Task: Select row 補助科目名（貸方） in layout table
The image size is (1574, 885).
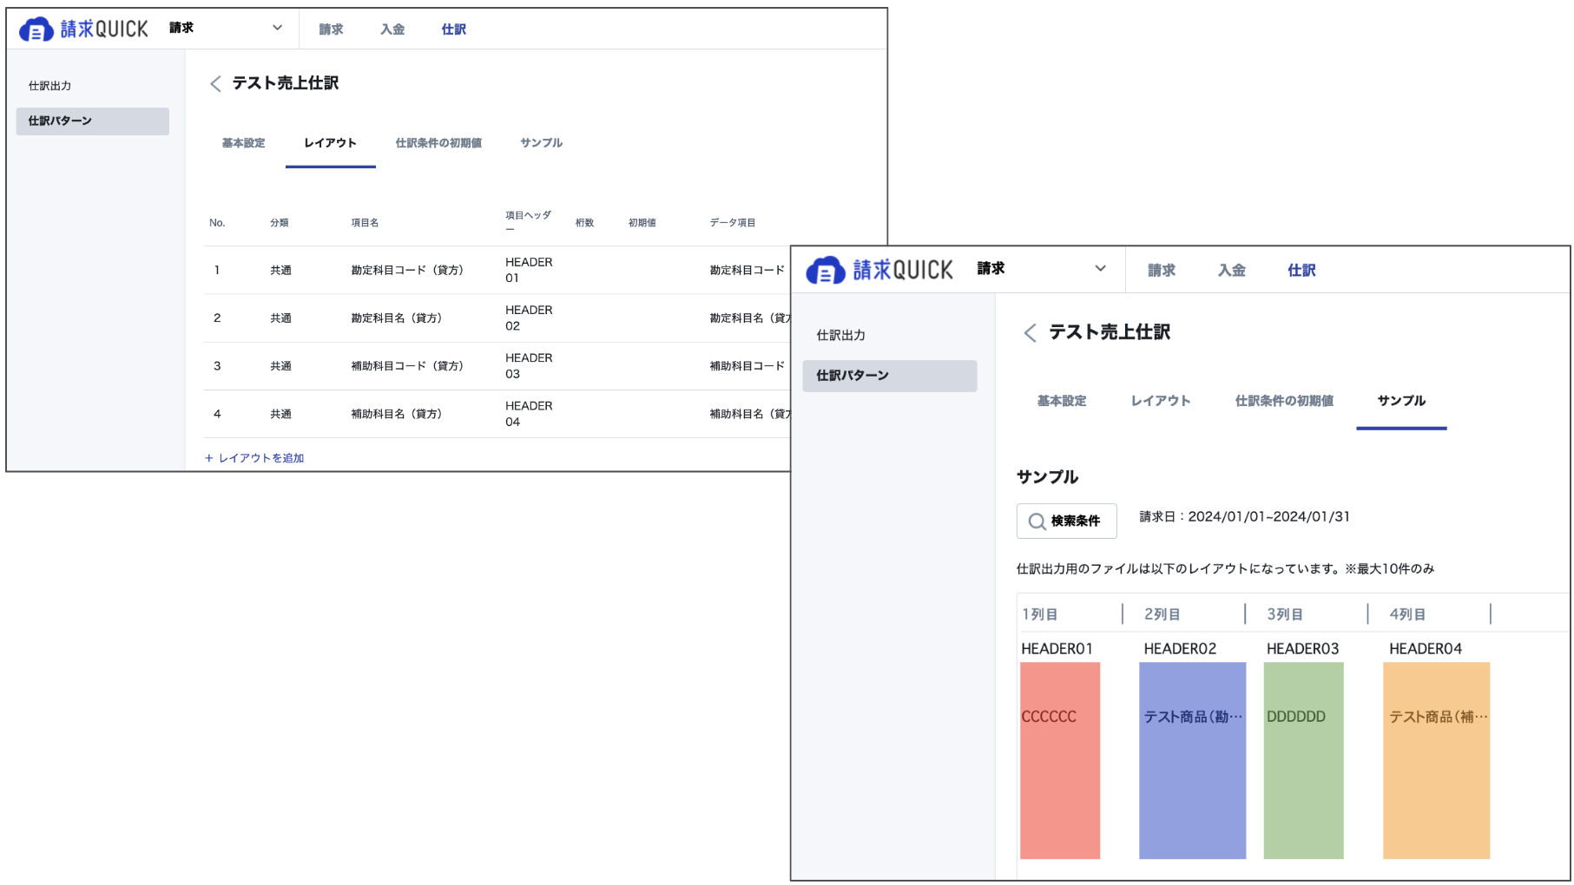Action: 497,414
